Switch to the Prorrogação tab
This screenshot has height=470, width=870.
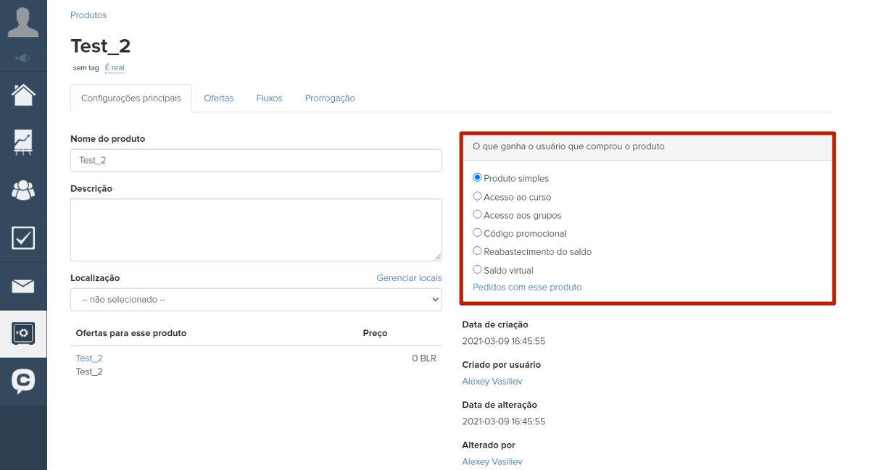pos(330,98)
